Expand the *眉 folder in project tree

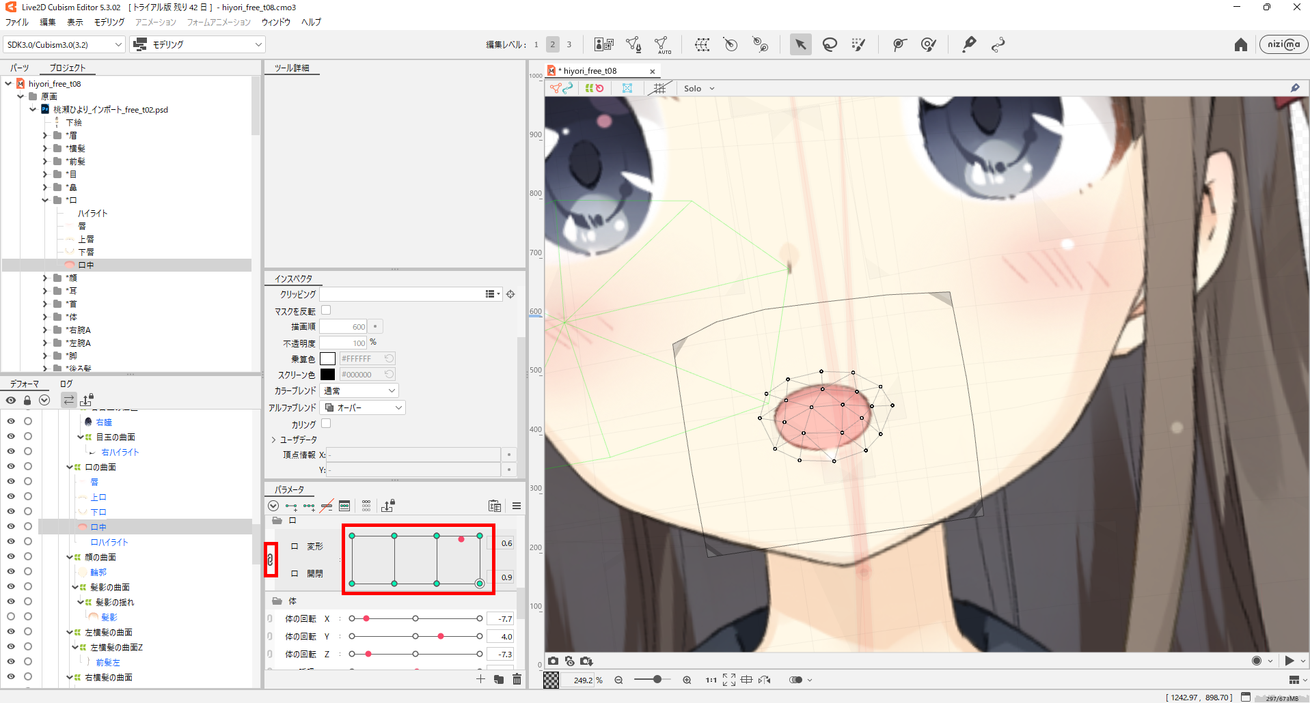45,136
